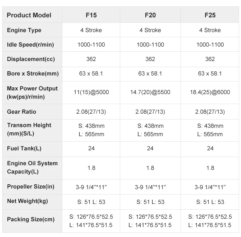
Task: Click the F15 power value 11(15)@5000
Action: pos(91,92)
